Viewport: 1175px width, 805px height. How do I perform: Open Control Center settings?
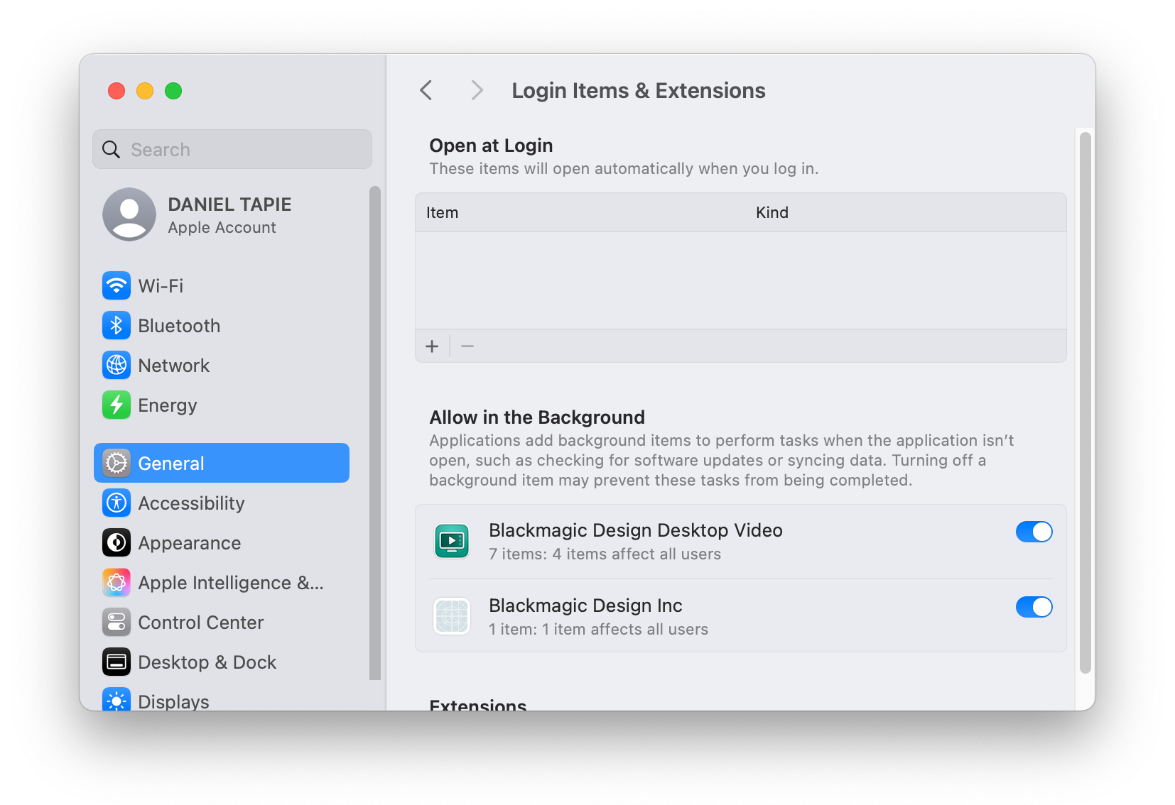[222, 622]
